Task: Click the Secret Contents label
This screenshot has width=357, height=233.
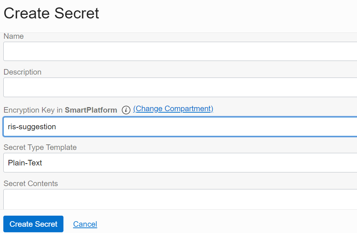Action: point(31,184)
